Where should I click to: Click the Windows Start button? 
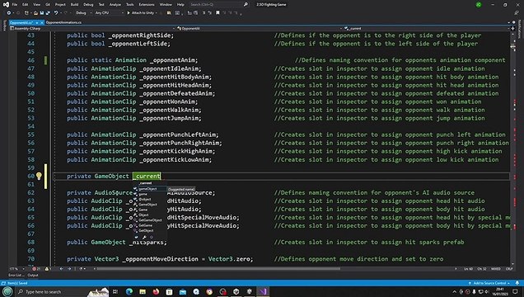click(7, 292)
